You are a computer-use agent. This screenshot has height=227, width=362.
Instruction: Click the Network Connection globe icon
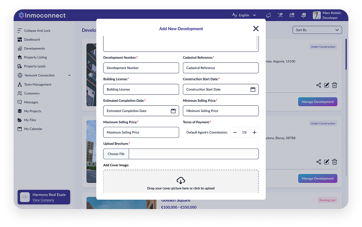click(20, 75)
